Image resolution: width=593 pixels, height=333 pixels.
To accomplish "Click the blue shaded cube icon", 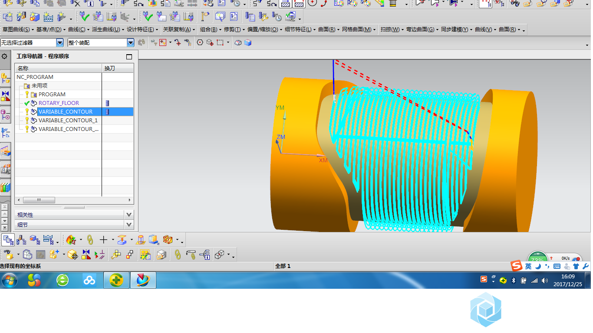I will 247,42.
